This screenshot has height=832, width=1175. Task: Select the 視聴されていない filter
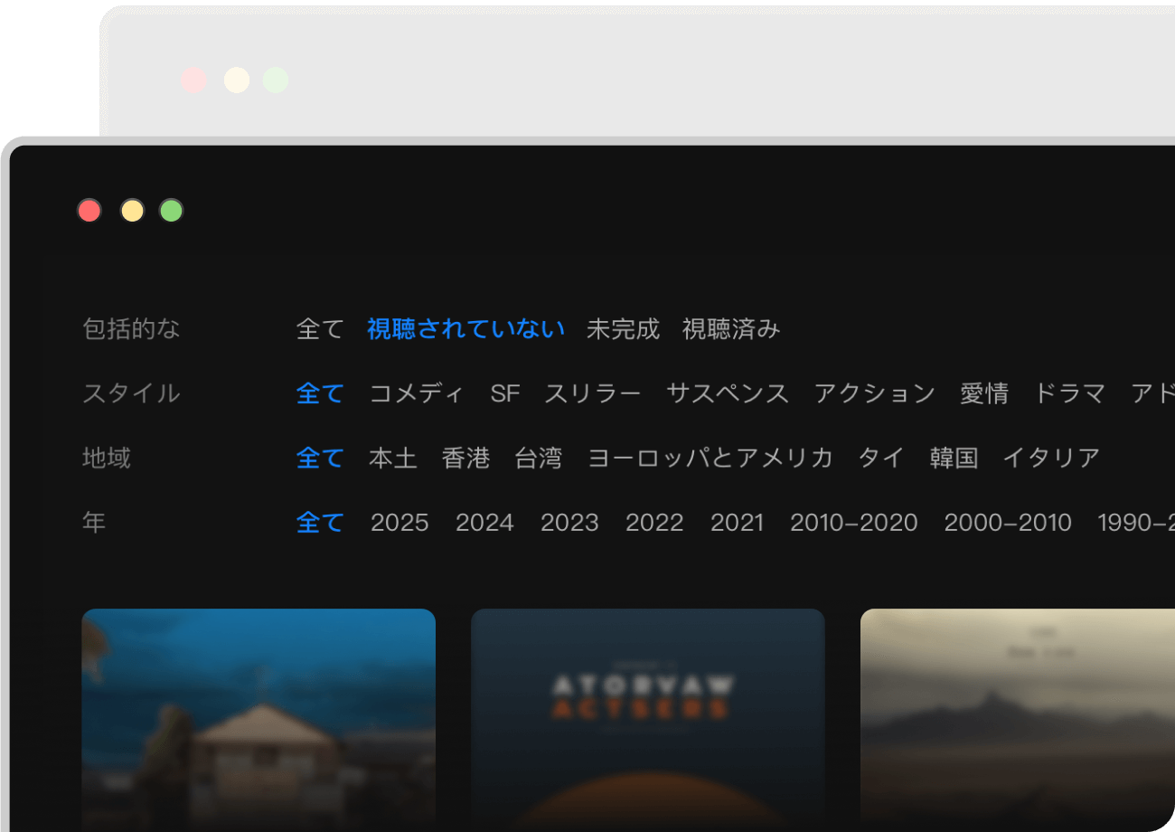[x=465, y=329]
